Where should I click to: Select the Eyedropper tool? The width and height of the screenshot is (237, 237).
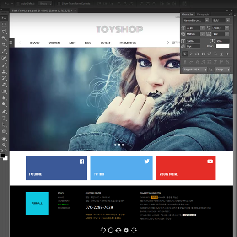[x=4, y=51]
